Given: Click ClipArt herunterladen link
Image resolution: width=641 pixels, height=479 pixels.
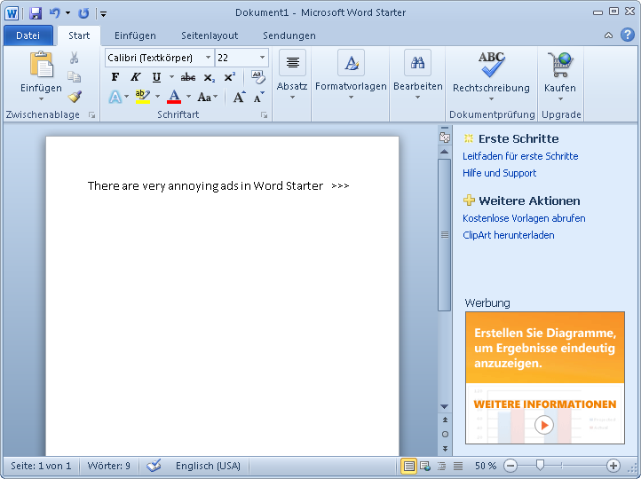Looking at the screenshot, I should pos(508,235).
